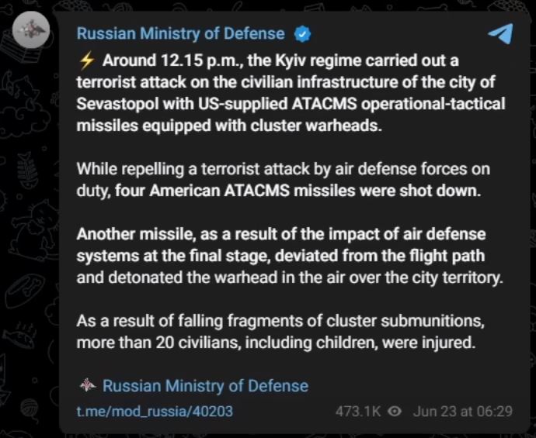Click the Russian Ministry of Defense channel avatar
The height and width of the screenshot is (438, 536).
pyautogui.click(x=32, y=31)
